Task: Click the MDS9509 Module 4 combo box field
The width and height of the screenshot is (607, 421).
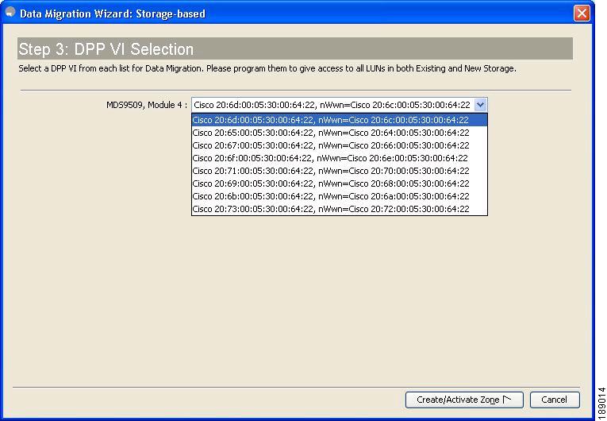Action: 339,105
